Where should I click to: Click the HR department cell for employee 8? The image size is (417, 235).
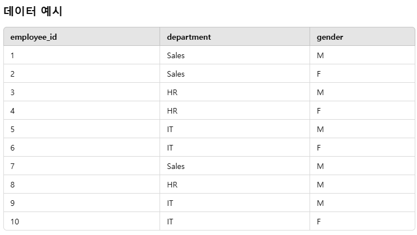pos(235,185)
